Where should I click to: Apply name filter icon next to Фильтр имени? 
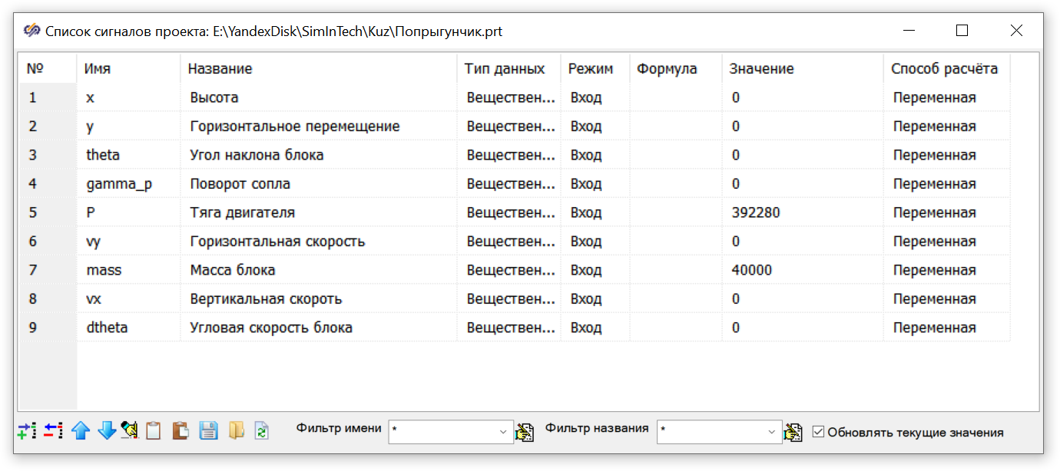pos(525,433)
